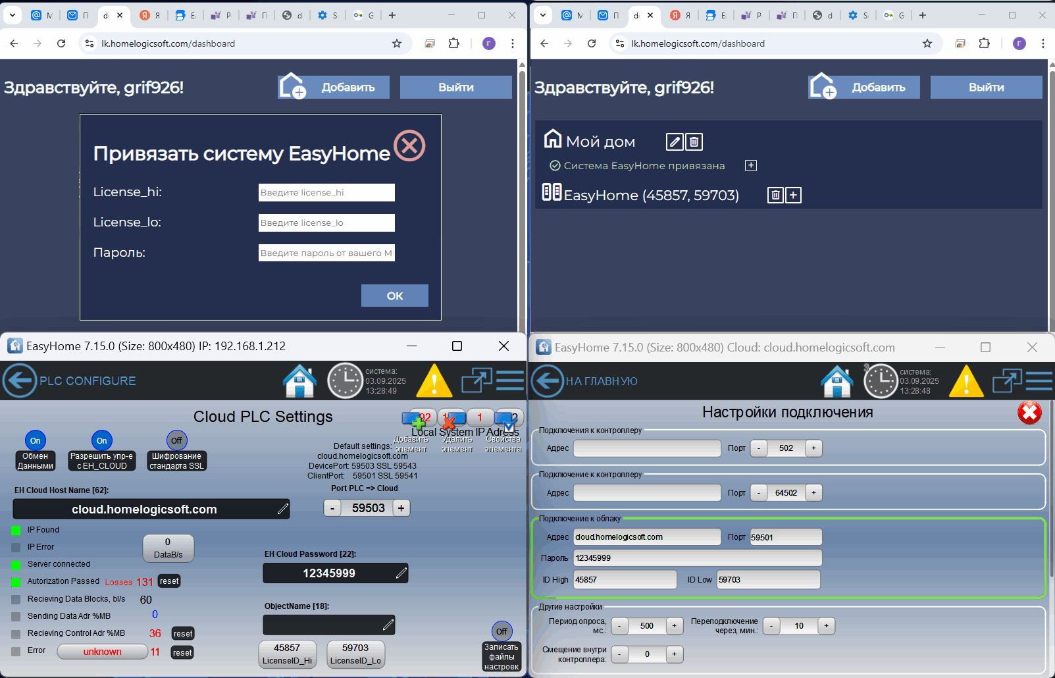Viewport: 1055px width, 678px height.
Task: Edit EH Cloud Host Name field
Action: [151, 509]
